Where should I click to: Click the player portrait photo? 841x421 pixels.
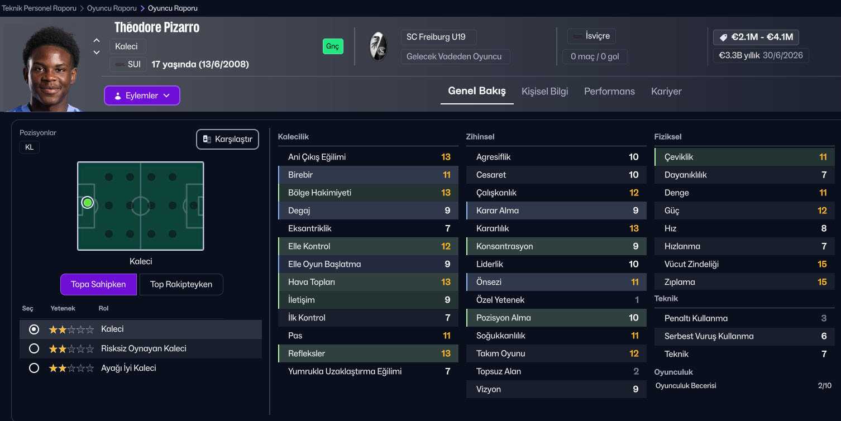tap(50, 67)
